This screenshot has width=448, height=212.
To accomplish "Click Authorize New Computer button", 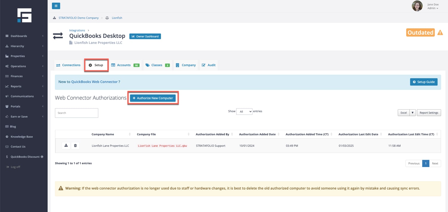I will click(153, 98).
